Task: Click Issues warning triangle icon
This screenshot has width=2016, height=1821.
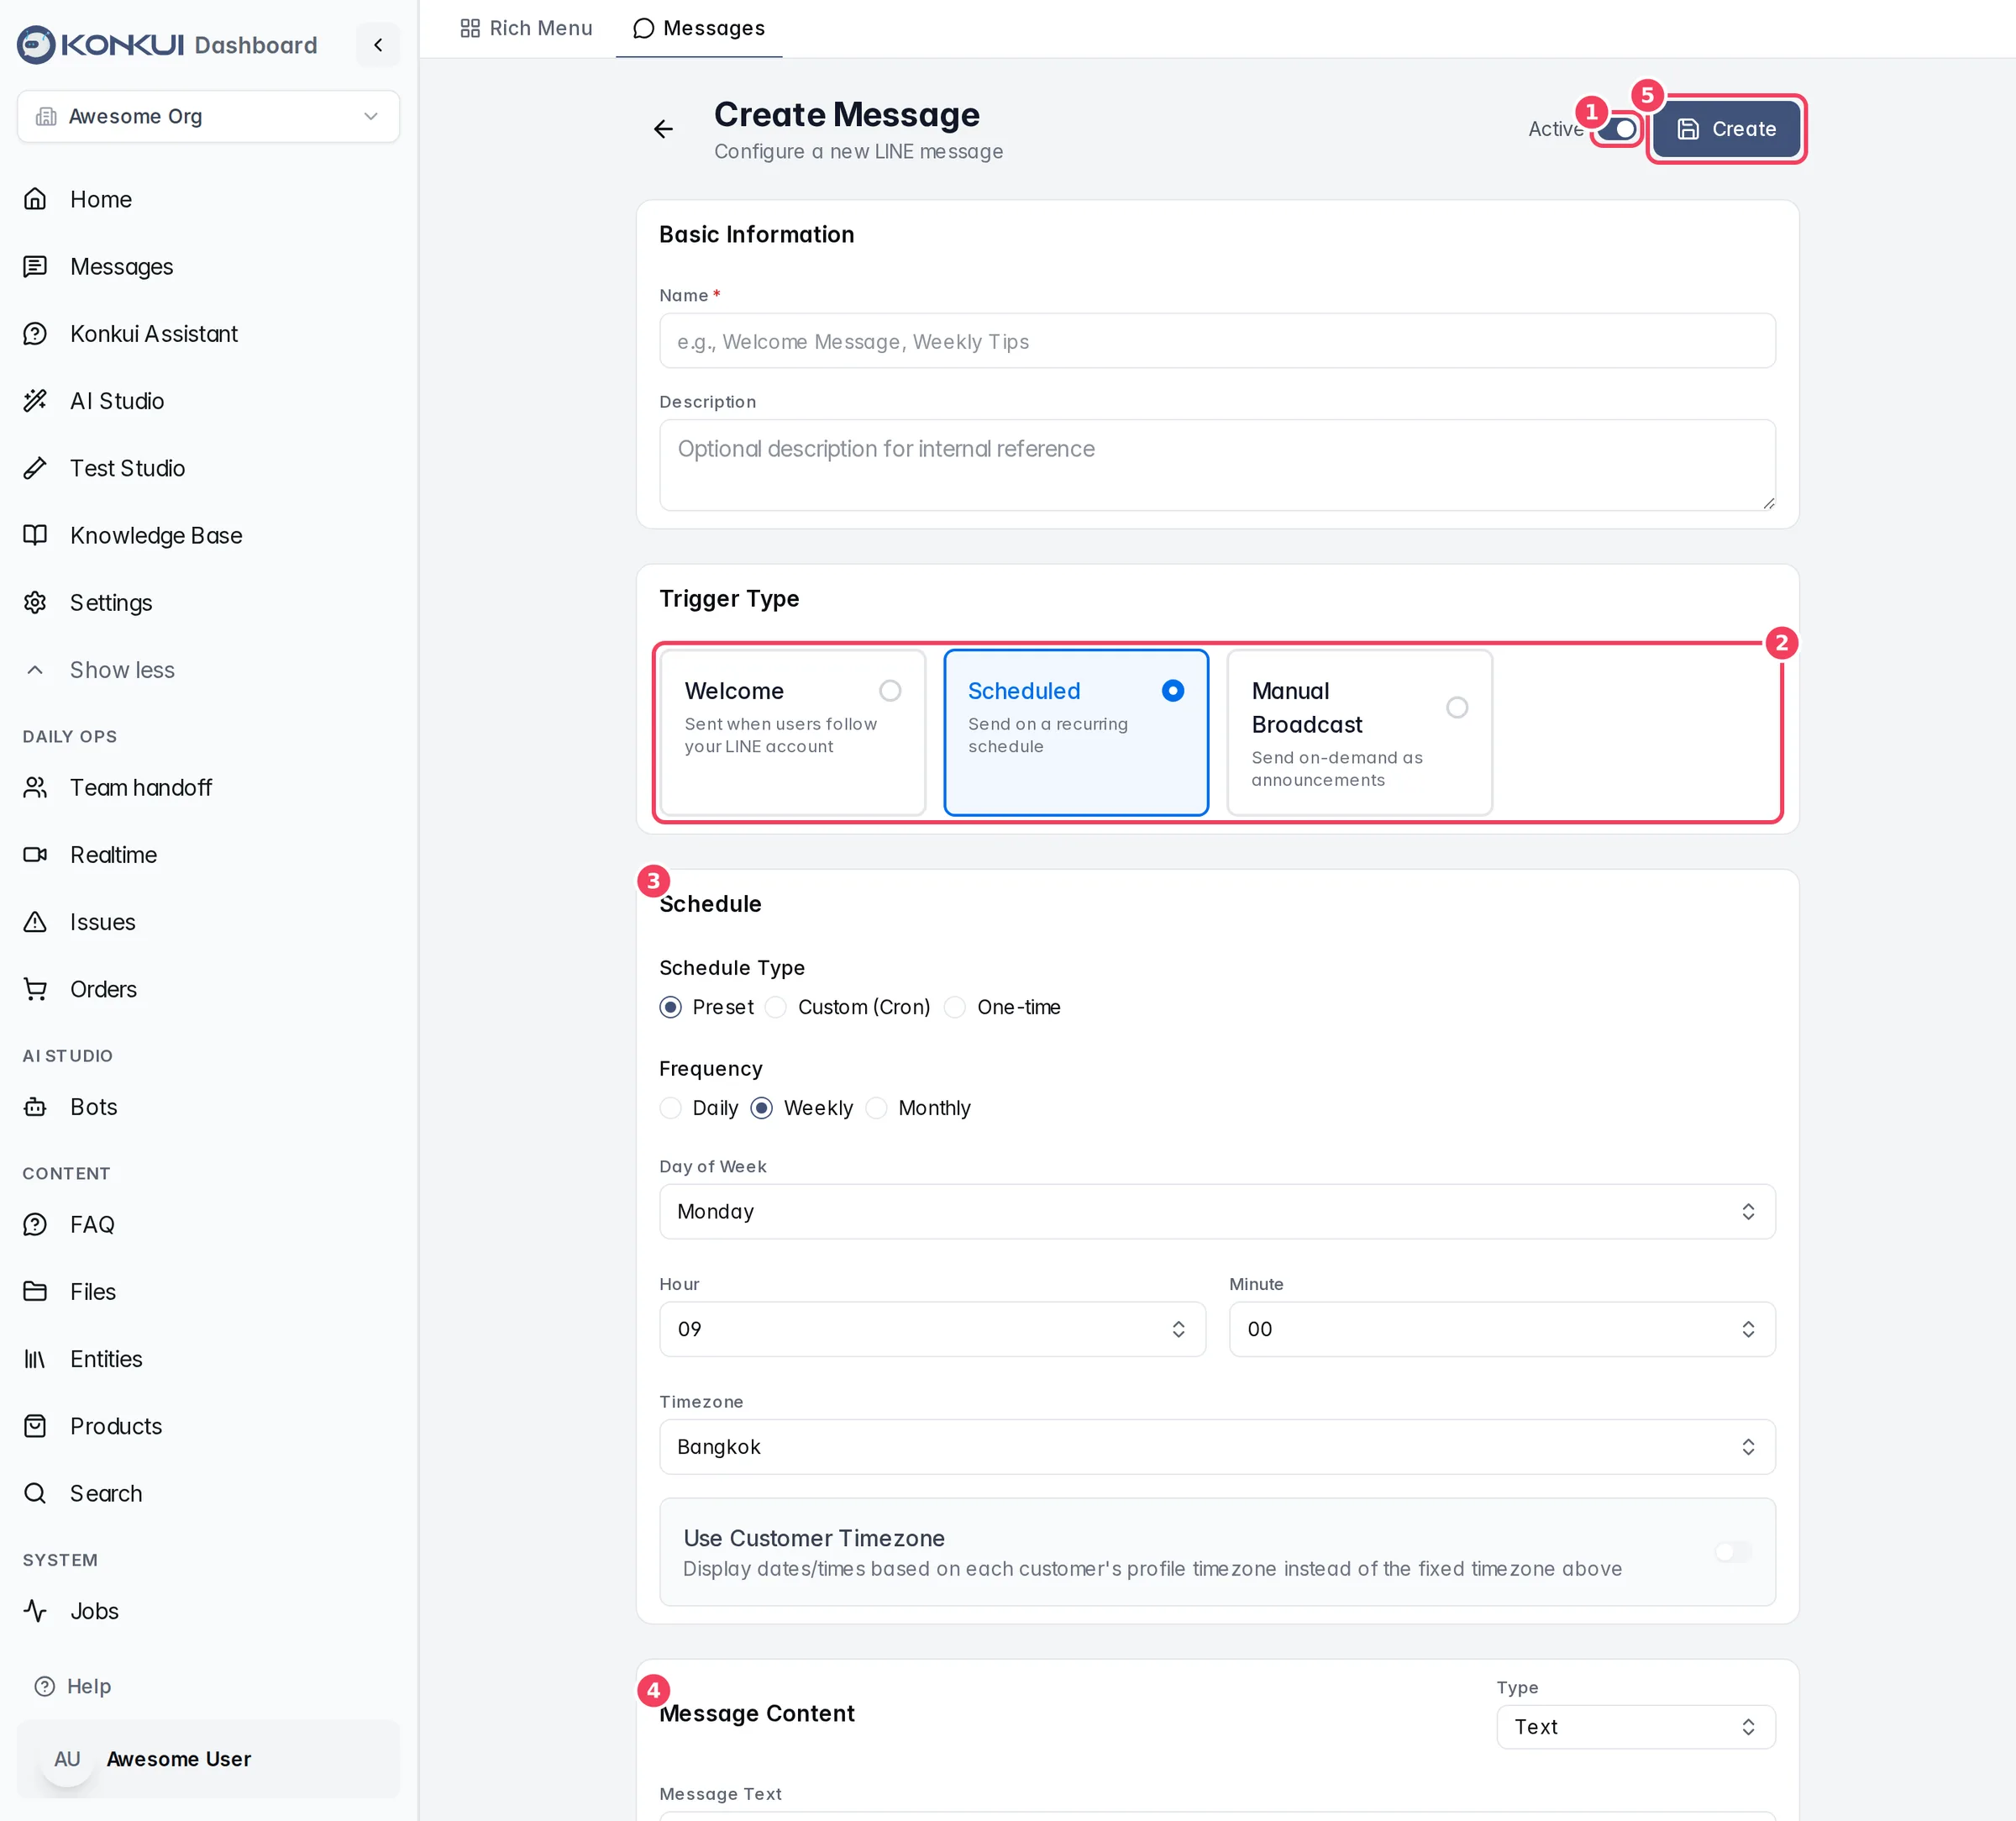Action: 35,922
